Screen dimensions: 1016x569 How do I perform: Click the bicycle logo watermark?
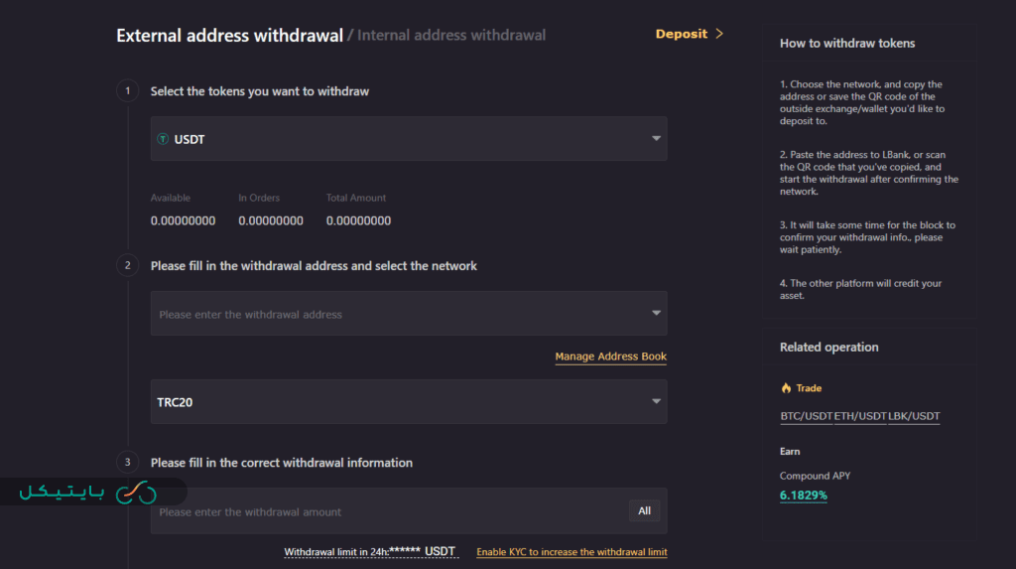pyautogui.click(x=136, y=493)
